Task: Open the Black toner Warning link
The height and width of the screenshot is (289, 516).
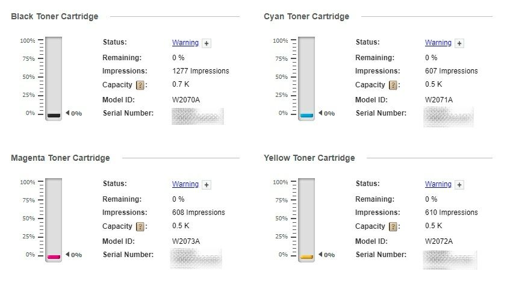Action: pos(185,43)
